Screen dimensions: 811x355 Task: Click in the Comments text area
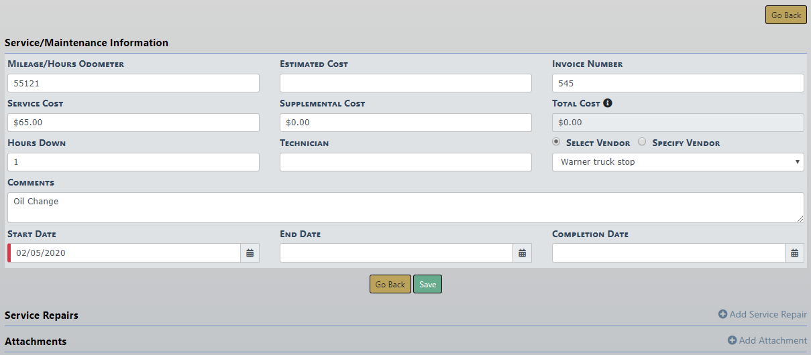pyautogui.click(x=405, y=208)
